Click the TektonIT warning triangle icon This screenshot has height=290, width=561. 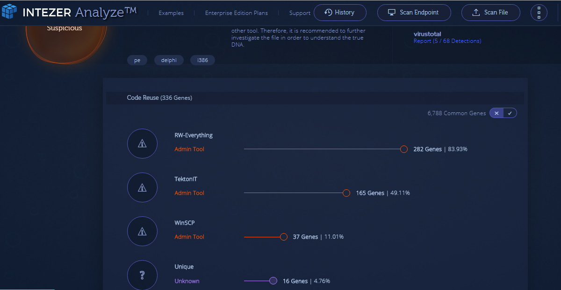pyautogui.click(x=142, y=187)
